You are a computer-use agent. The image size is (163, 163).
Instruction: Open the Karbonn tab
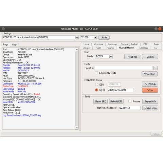coord(144,48)
